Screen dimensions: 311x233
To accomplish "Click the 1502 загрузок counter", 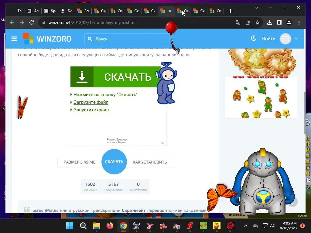I will [91, 187].
